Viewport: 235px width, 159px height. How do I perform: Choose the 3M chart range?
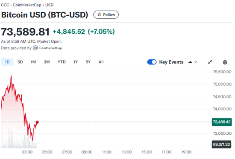(47, 62)
